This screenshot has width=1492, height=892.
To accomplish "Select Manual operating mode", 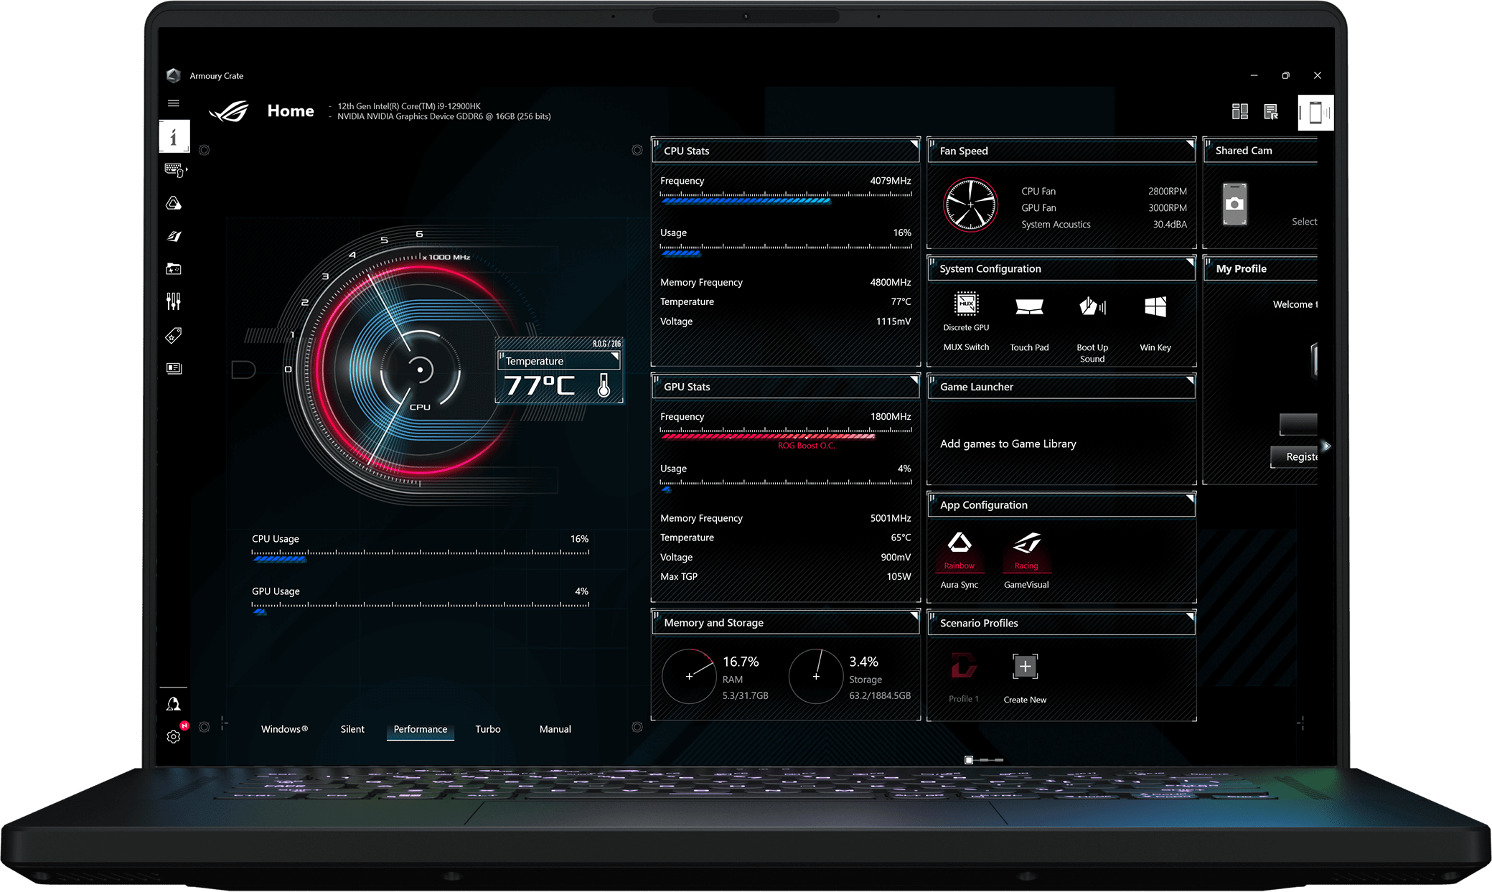I will (555, 729).
